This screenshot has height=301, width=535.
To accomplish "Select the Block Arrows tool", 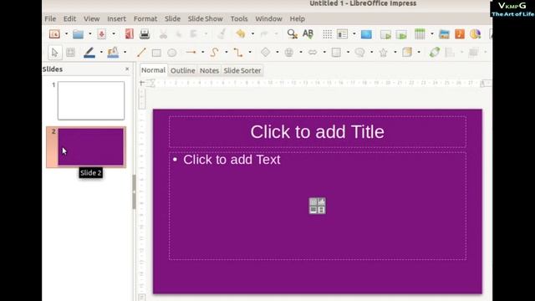I will [x=313, y=52].
